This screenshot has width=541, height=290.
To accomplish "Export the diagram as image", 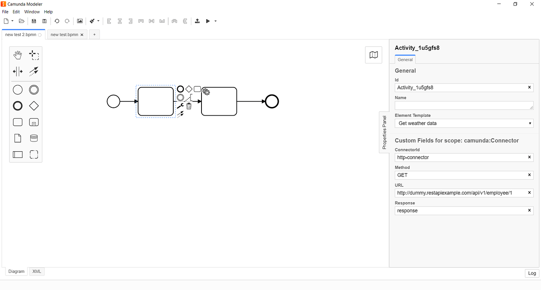I will 80,21.
